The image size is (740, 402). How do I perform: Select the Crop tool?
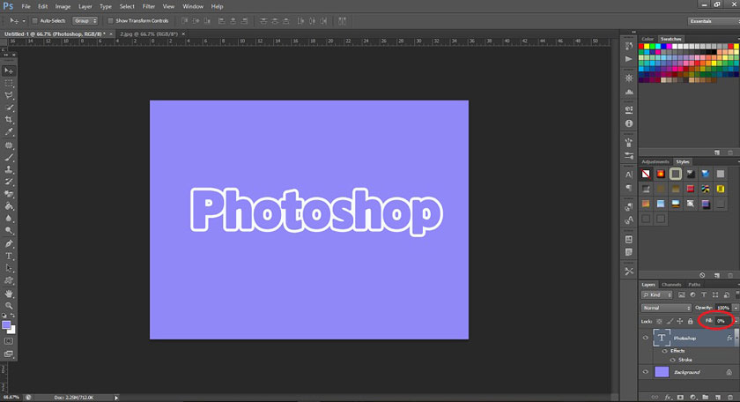tap(9, 120)
